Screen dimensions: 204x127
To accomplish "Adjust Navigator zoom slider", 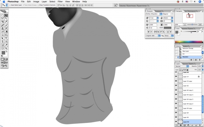I will click(192, 24).
